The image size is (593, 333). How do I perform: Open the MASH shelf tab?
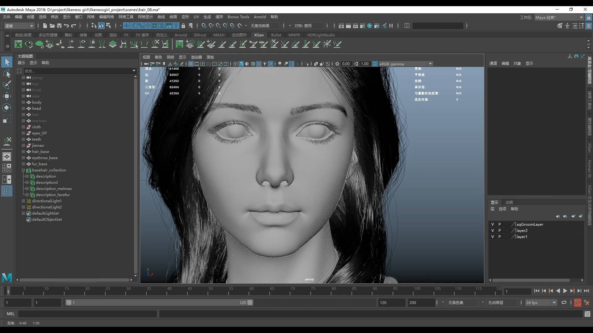tap(219, 35)
